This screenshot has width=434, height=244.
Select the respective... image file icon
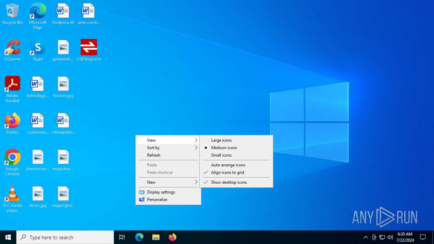[x=63, y=160]
